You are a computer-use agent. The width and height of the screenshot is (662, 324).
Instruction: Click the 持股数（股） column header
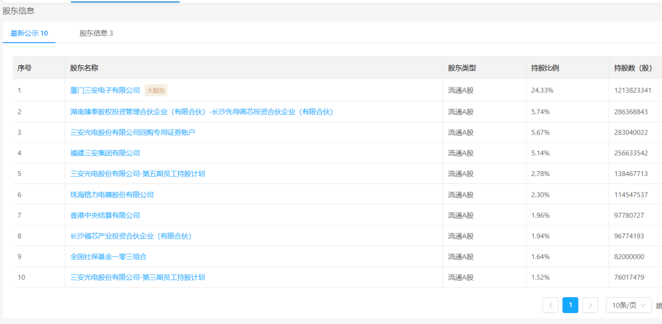pyautogui.click(x=633, y=68)
